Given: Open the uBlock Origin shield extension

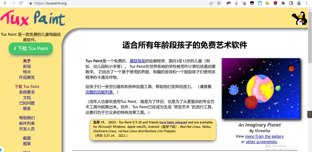Looking at the screenshot, I should pos(275,3).
